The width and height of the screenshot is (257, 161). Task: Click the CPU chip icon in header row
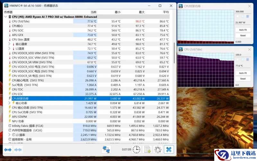tap(10, 17)
